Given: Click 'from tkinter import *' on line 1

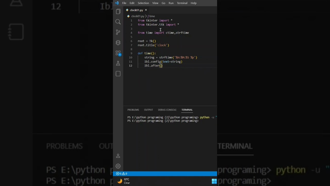Looking at the screenshot, I should click(155, 20).
